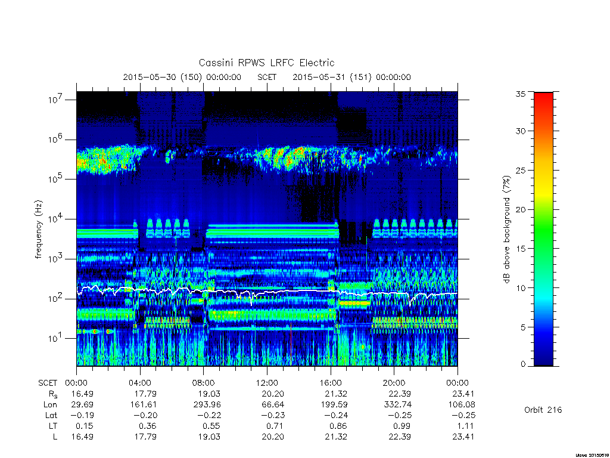Screen dimensions: 610x458
Task: Click the Rs row value 17.79
Action: click(145, 394)
